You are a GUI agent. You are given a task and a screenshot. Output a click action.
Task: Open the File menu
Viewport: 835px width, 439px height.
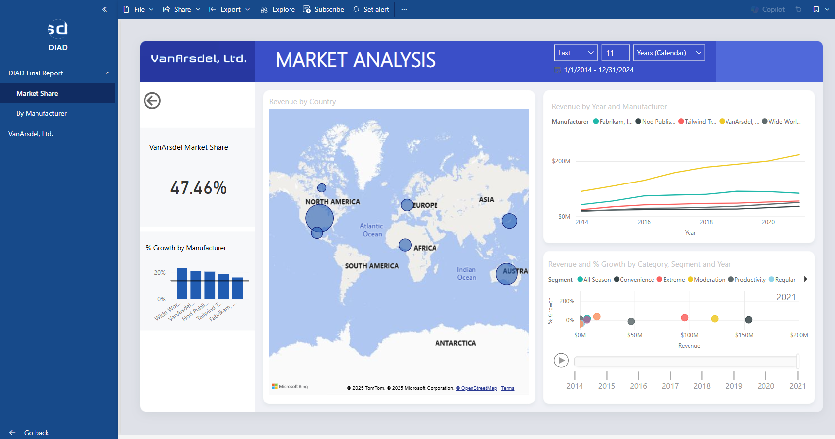point(139,9)
